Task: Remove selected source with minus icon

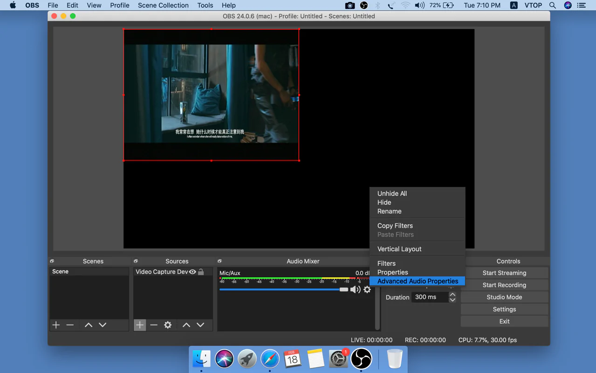Action: tap(154, 325)
